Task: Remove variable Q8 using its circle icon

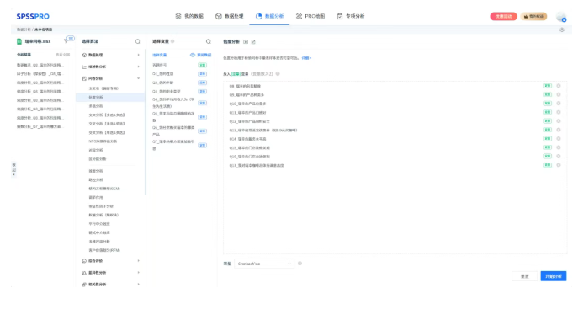Action: point(559,86)
